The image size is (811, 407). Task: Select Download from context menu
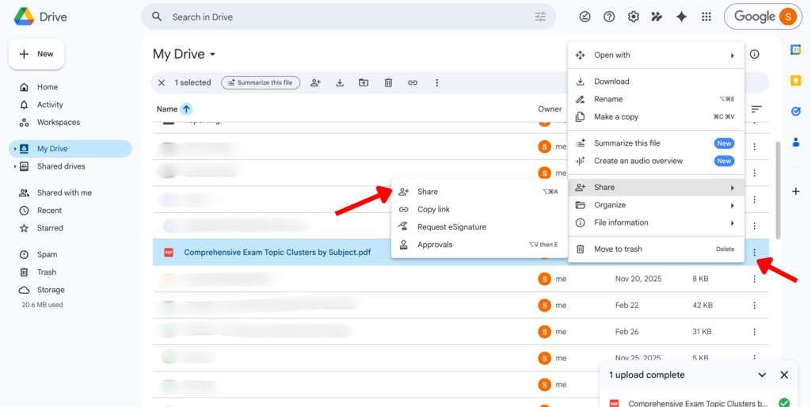click(656, 82)
